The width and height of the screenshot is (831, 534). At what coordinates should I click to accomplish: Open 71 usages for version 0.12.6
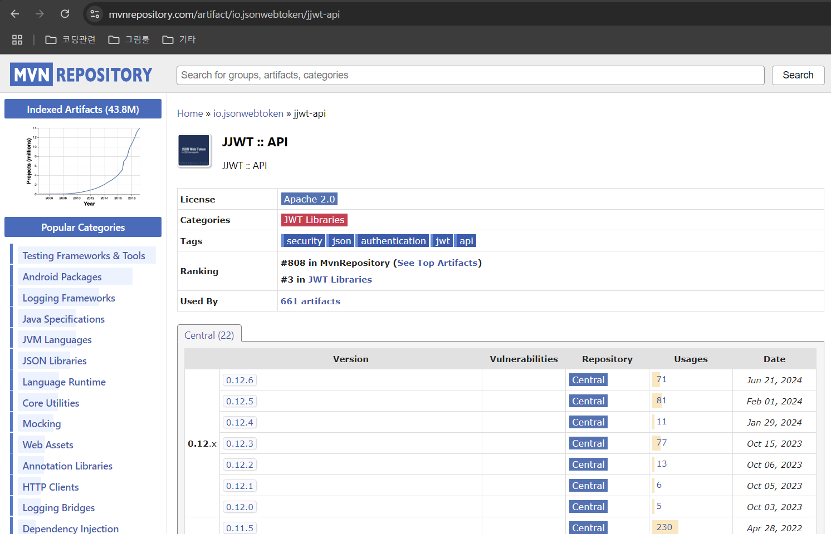pyautogui.click(x=661, y=379)
